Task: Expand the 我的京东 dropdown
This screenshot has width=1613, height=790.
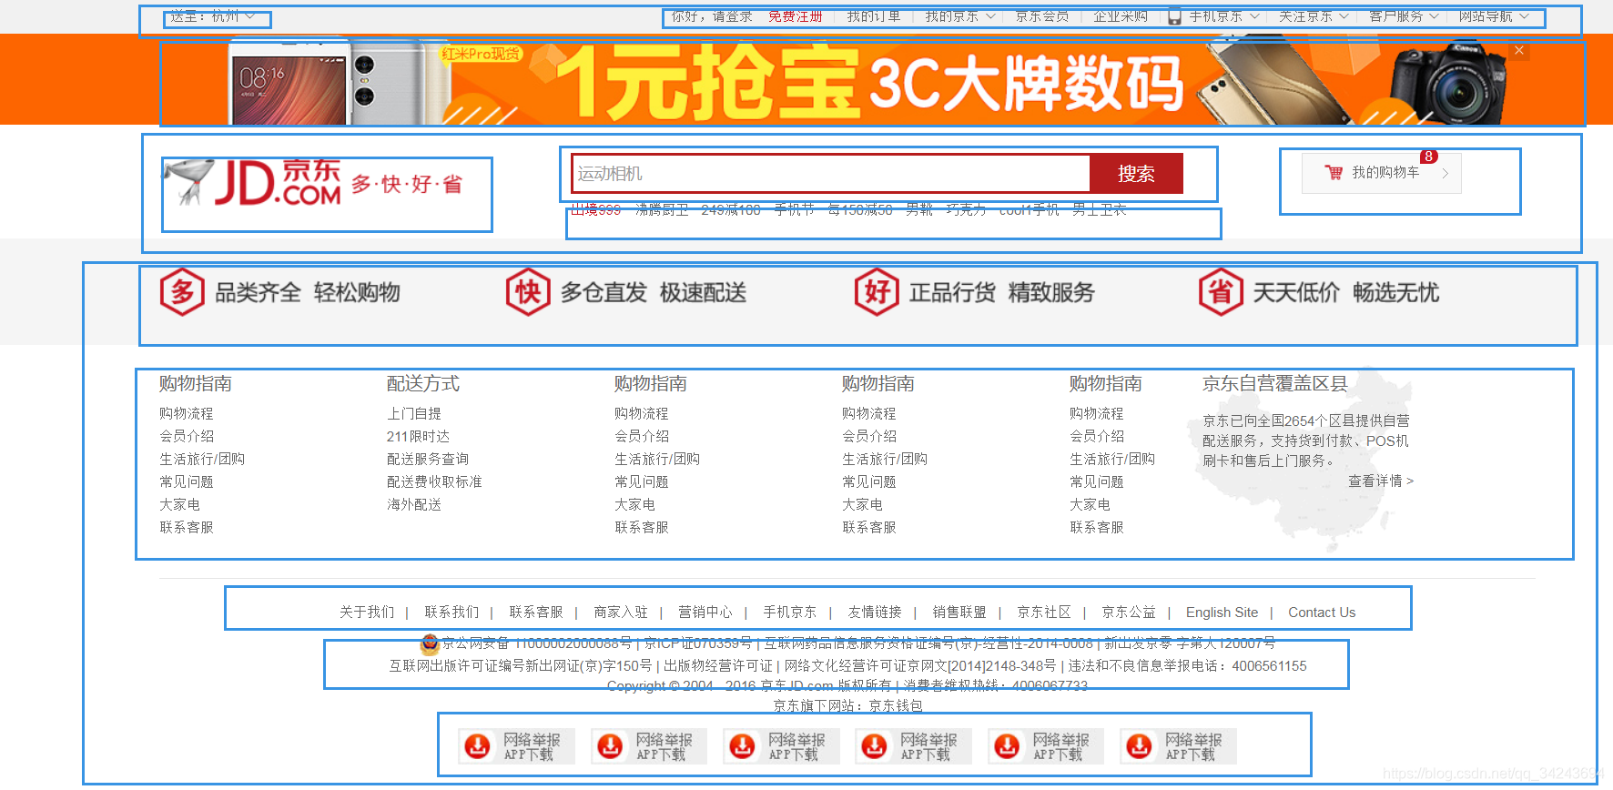Action: tap(960, 16)
